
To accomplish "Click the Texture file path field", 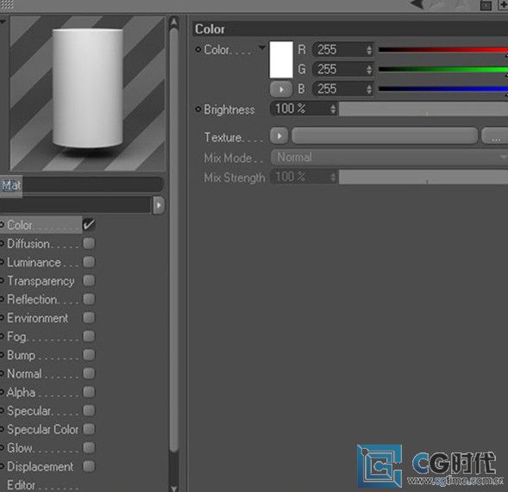I will [385, 136].
